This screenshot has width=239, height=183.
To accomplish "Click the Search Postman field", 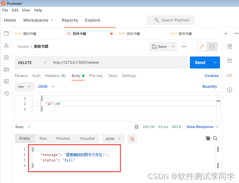I will 170,20.
